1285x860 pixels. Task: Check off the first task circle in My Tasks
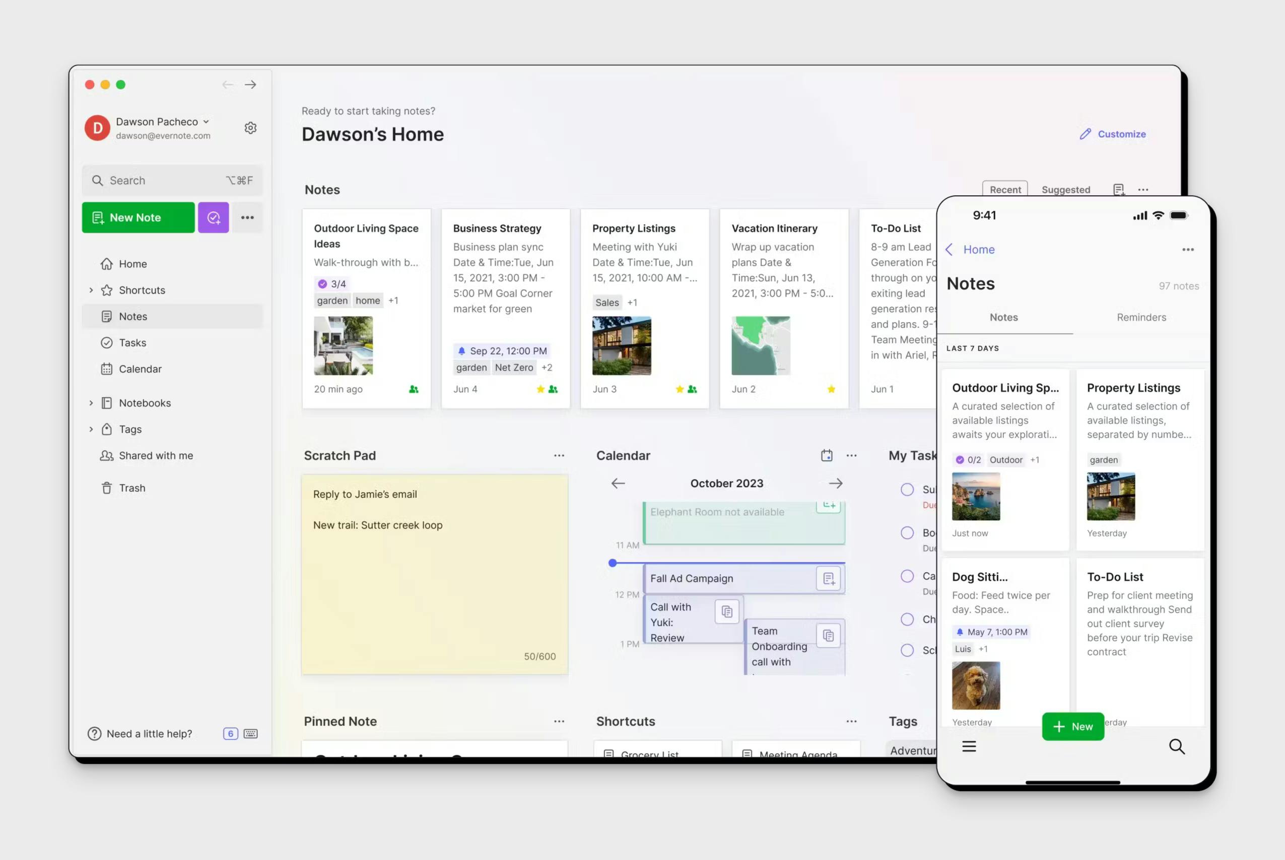pyautogui.click(x=907, y=489)
